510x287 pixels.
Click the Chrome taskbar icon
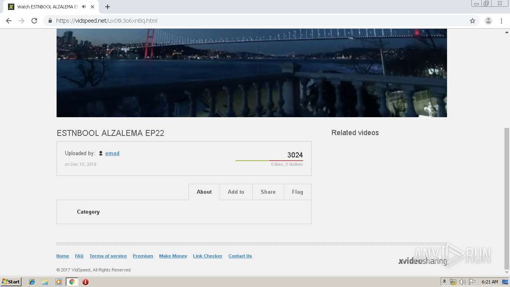[72, 282]
